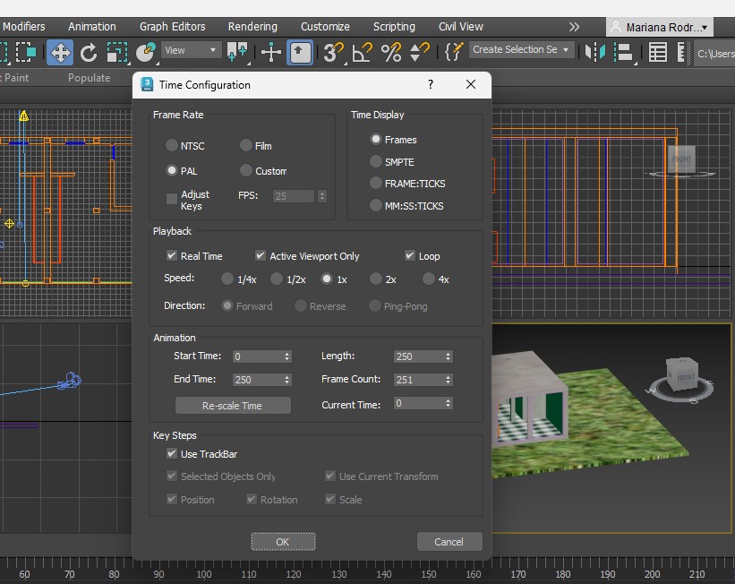Toggle the Percent Snap icon
Viewport: 735px width, 584px height.
pos(391,52)
